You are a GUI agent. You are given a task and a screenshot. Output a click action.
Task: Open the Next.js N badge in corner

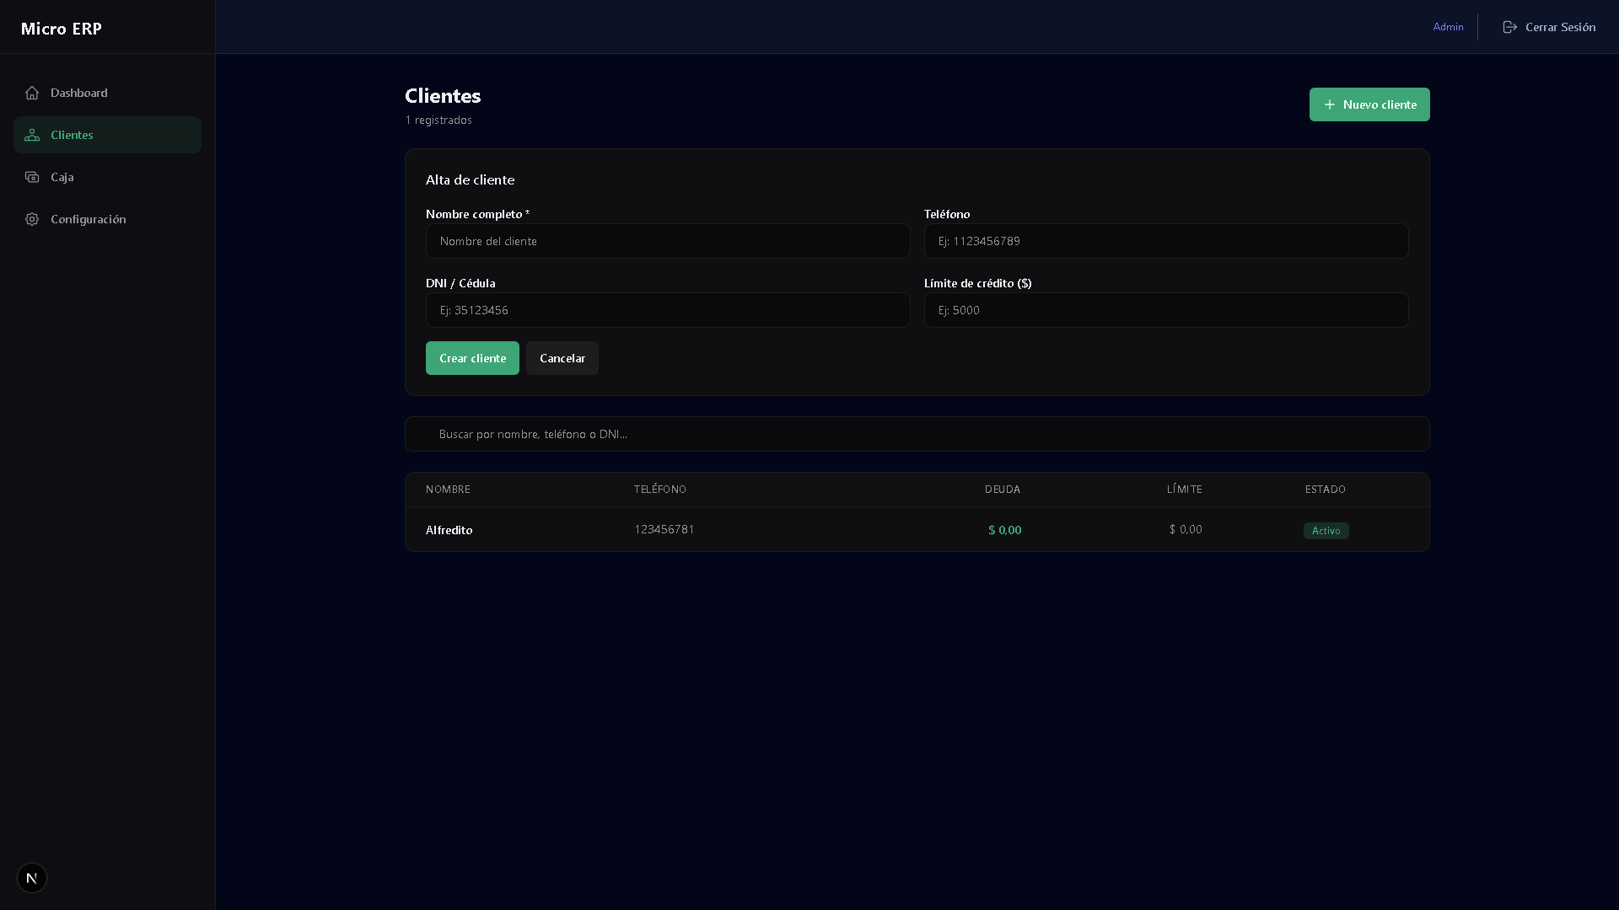(x=32, y=878)
